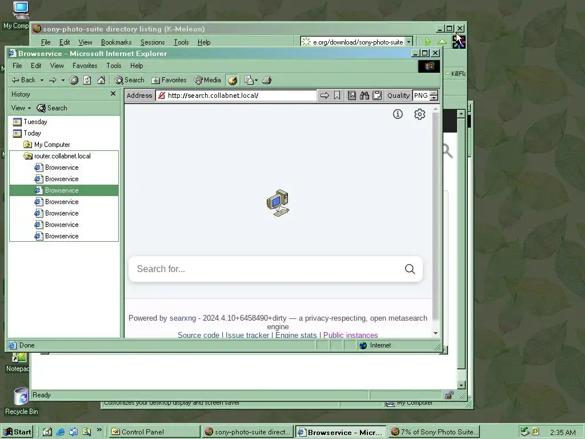Open the K-Meleon URL bar dropdown

click(x=409, y=42)
